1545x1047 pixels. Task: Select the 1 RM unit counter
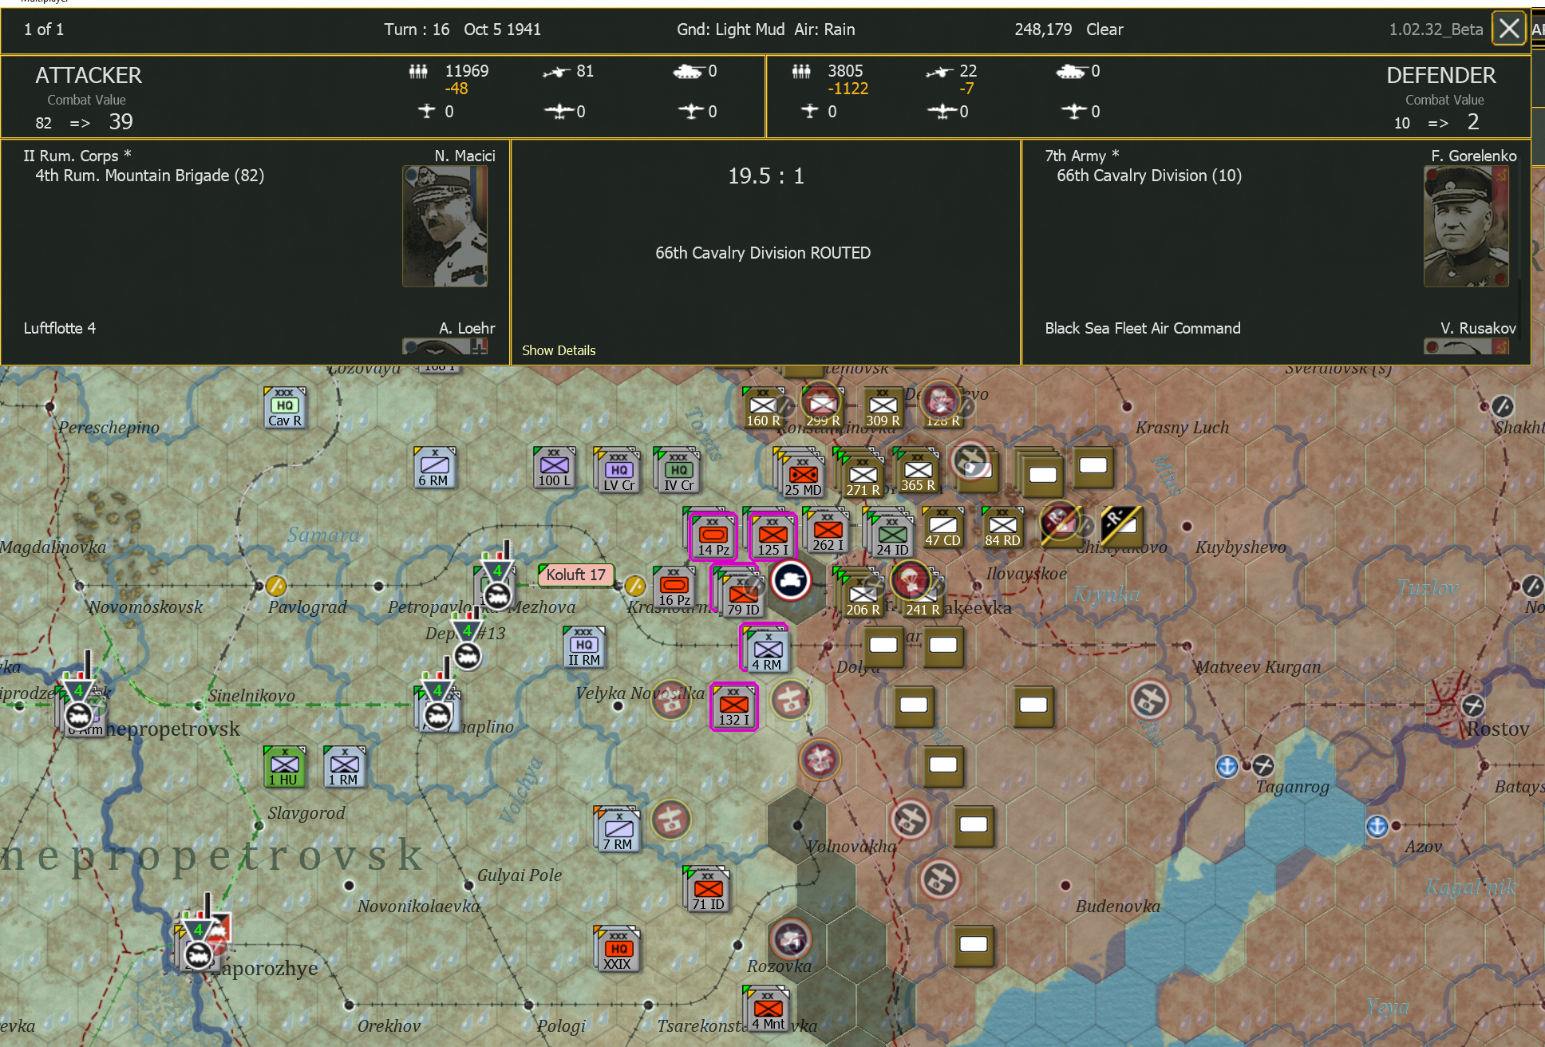coord(345,767)
